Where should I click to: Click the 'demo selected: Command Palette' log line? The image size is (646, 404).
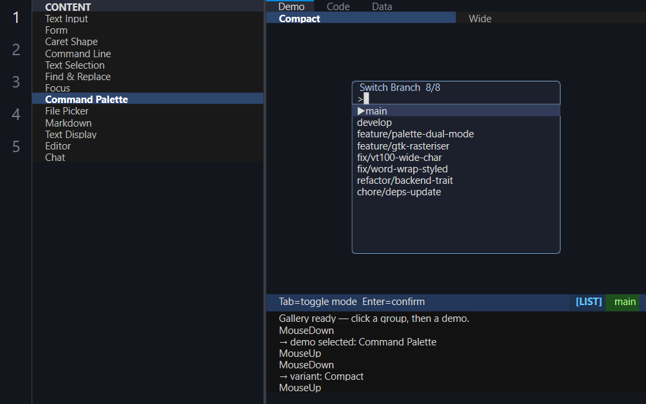(x=357, y=342)
